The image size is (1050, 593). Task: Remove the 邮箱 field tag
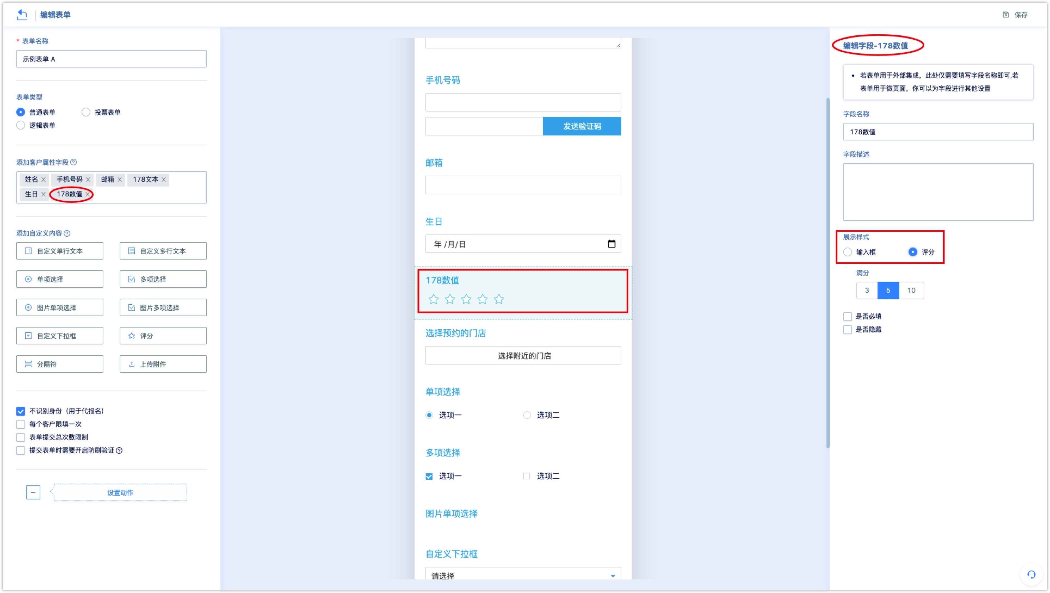pyautogui.click(x=119, y=179)
